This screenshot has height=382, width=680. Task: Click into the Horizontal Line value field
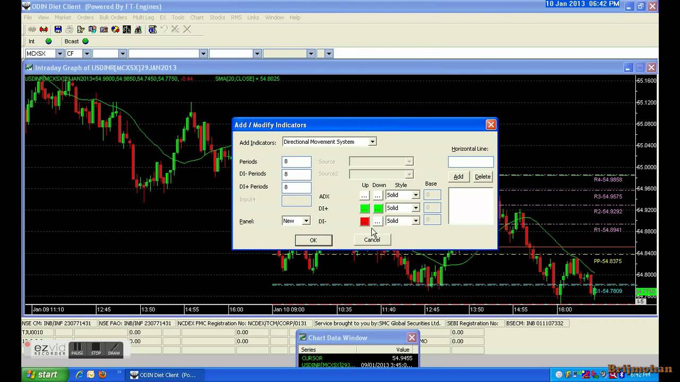(x=471, y=162)
